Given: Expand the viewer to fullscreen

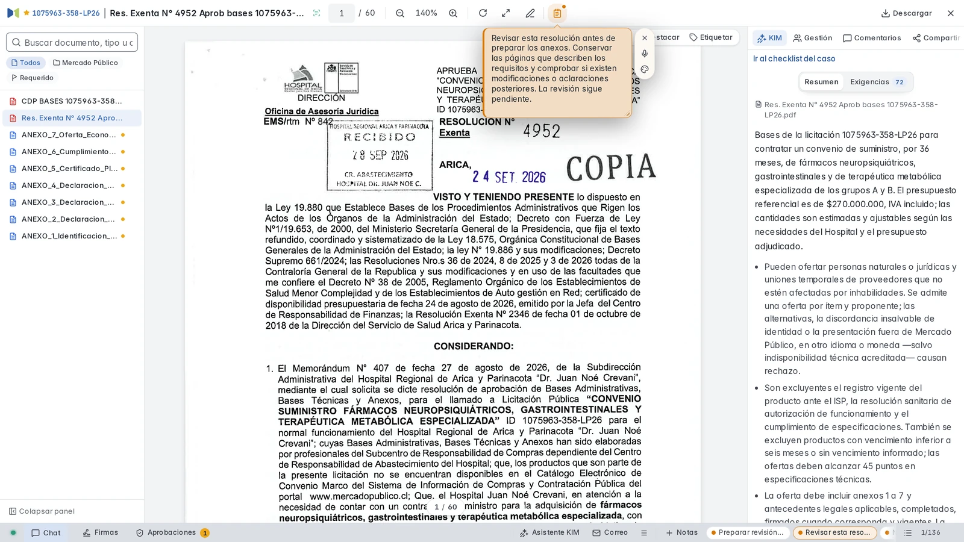Looking at the screenshot, I should click(506, 13).
